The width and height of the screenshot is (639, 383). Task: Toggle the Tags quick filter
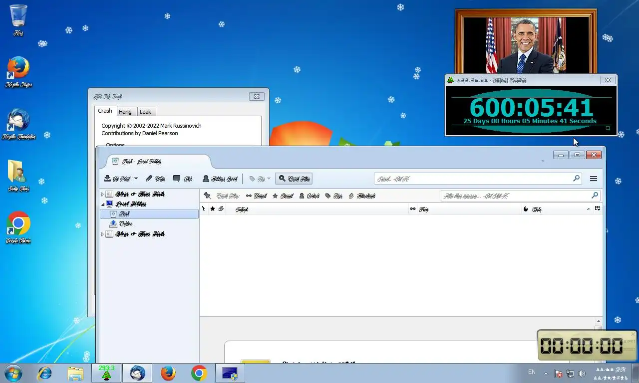pos(333,196)
